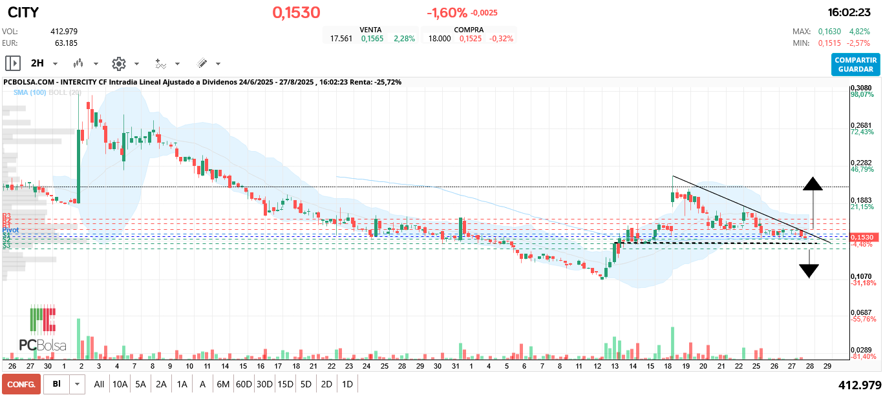The image size is (883, 397).
Task: Select the A time range
Action: [202, 384]
